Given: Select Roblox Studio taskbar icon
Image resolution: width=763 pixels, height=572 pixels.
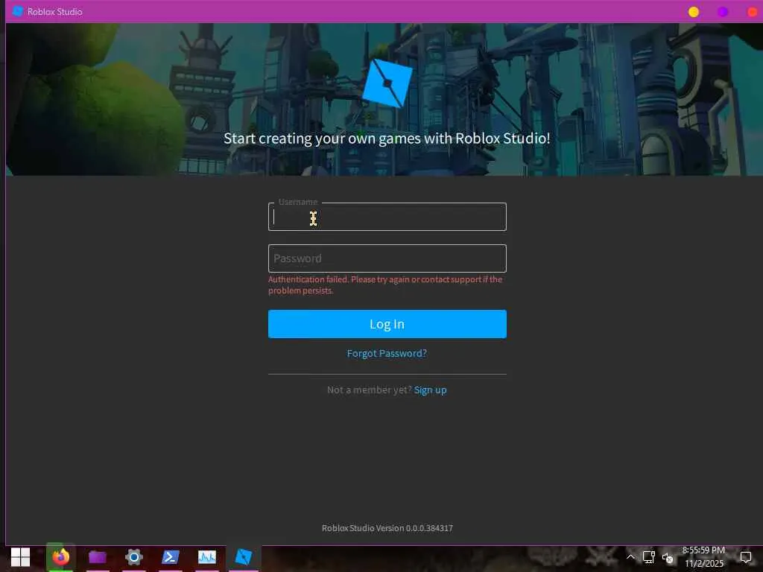Looking at the screenshot, I should pos(244,557).
